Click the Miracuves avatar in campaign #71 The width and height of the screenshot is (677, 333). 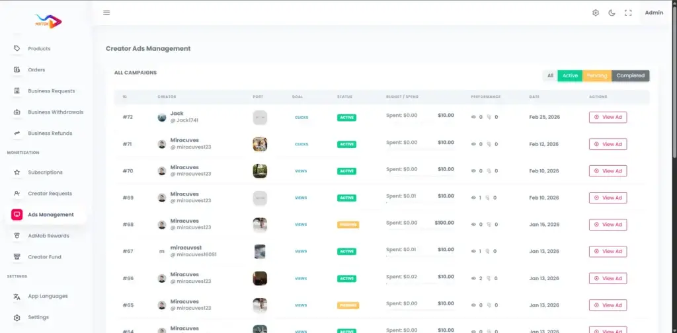162,144
